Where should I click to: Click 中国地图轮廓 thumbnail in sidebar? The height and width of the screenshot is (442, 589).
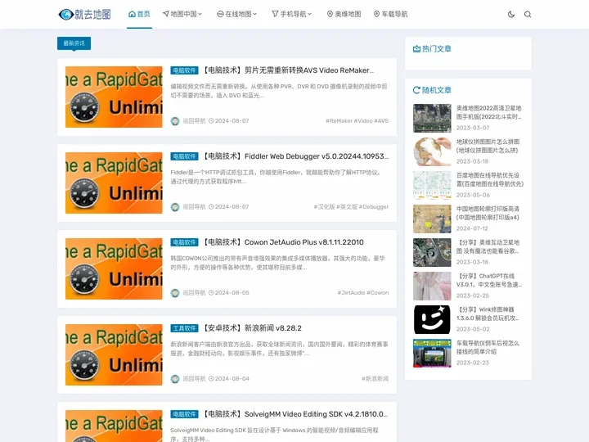click(x=432, y=219)
